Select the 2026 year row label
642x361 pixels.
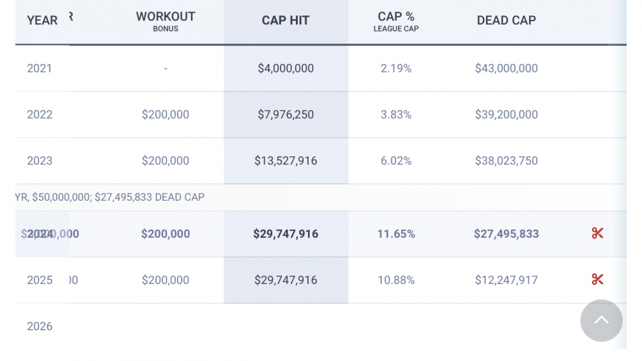coord(40,326)
